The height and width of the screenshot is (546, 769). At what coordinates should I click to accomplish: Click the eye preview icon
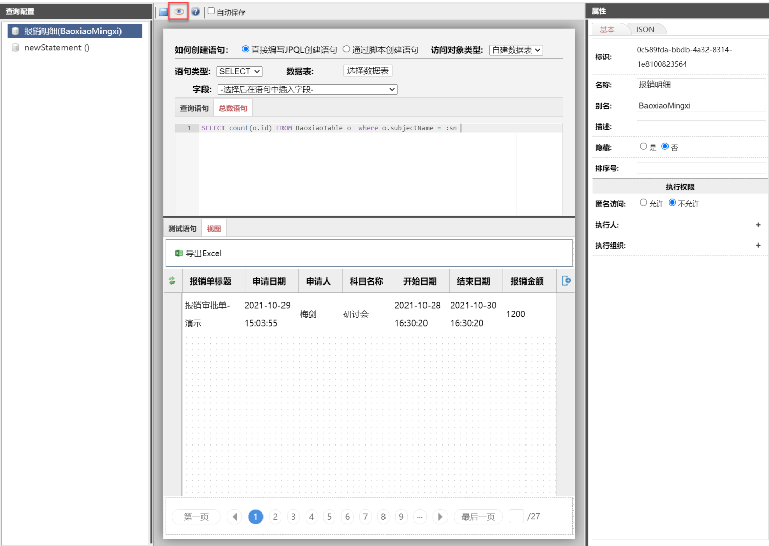tap(179, 12)
